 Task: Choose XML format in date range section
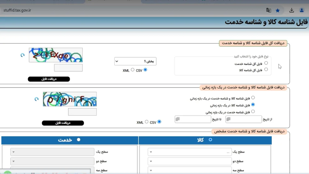pos(146,122)
